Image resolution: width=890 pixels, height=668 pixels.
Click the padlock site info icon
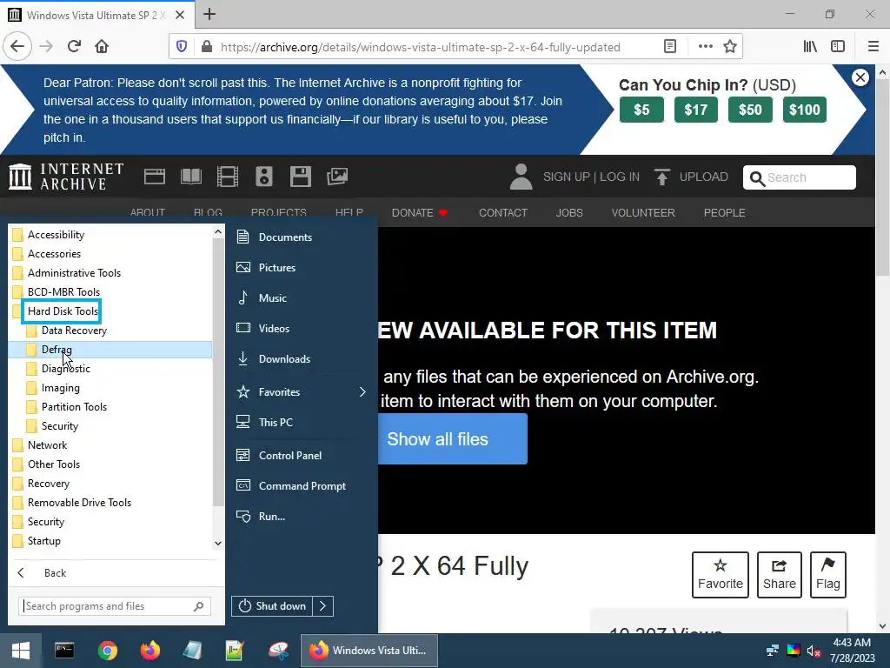click(x=207, y=47)
